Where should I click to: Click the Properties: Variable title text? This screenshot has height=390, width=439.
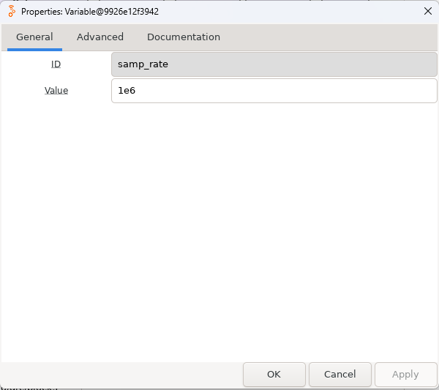click(90, 12)
